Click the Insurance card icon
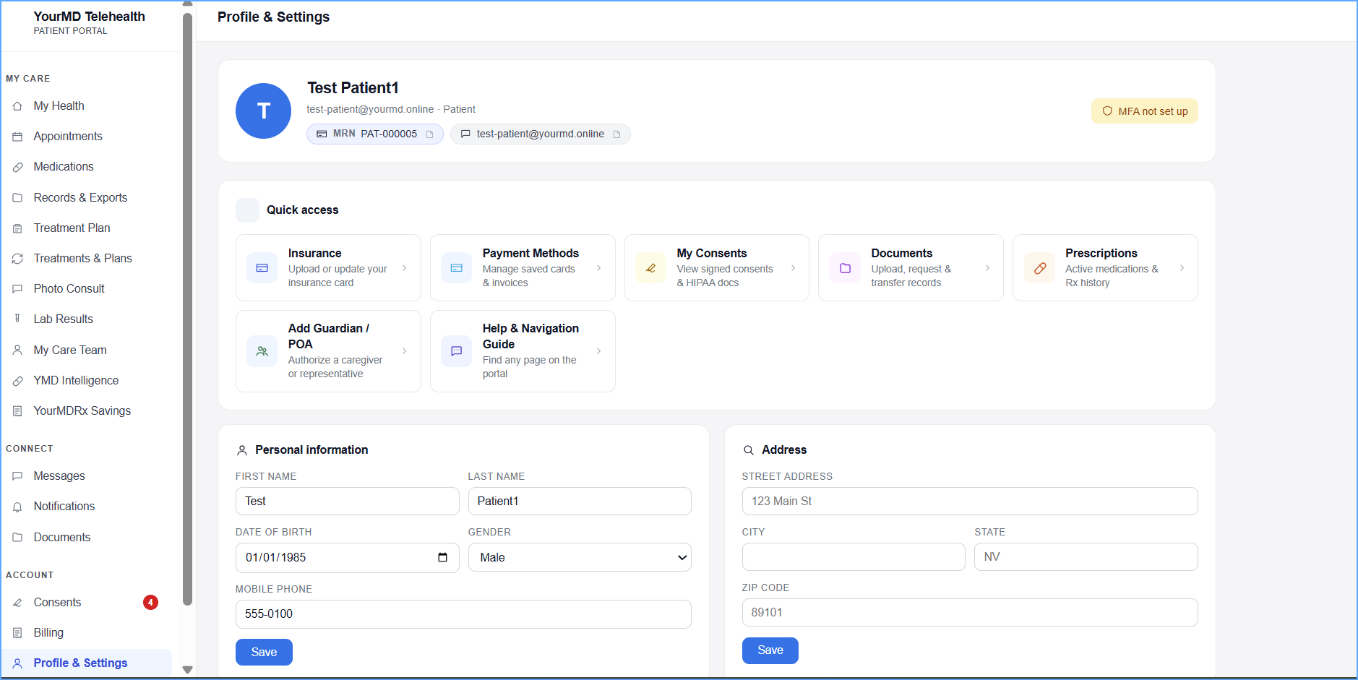 pyautogui.click(x=262, y=268)
